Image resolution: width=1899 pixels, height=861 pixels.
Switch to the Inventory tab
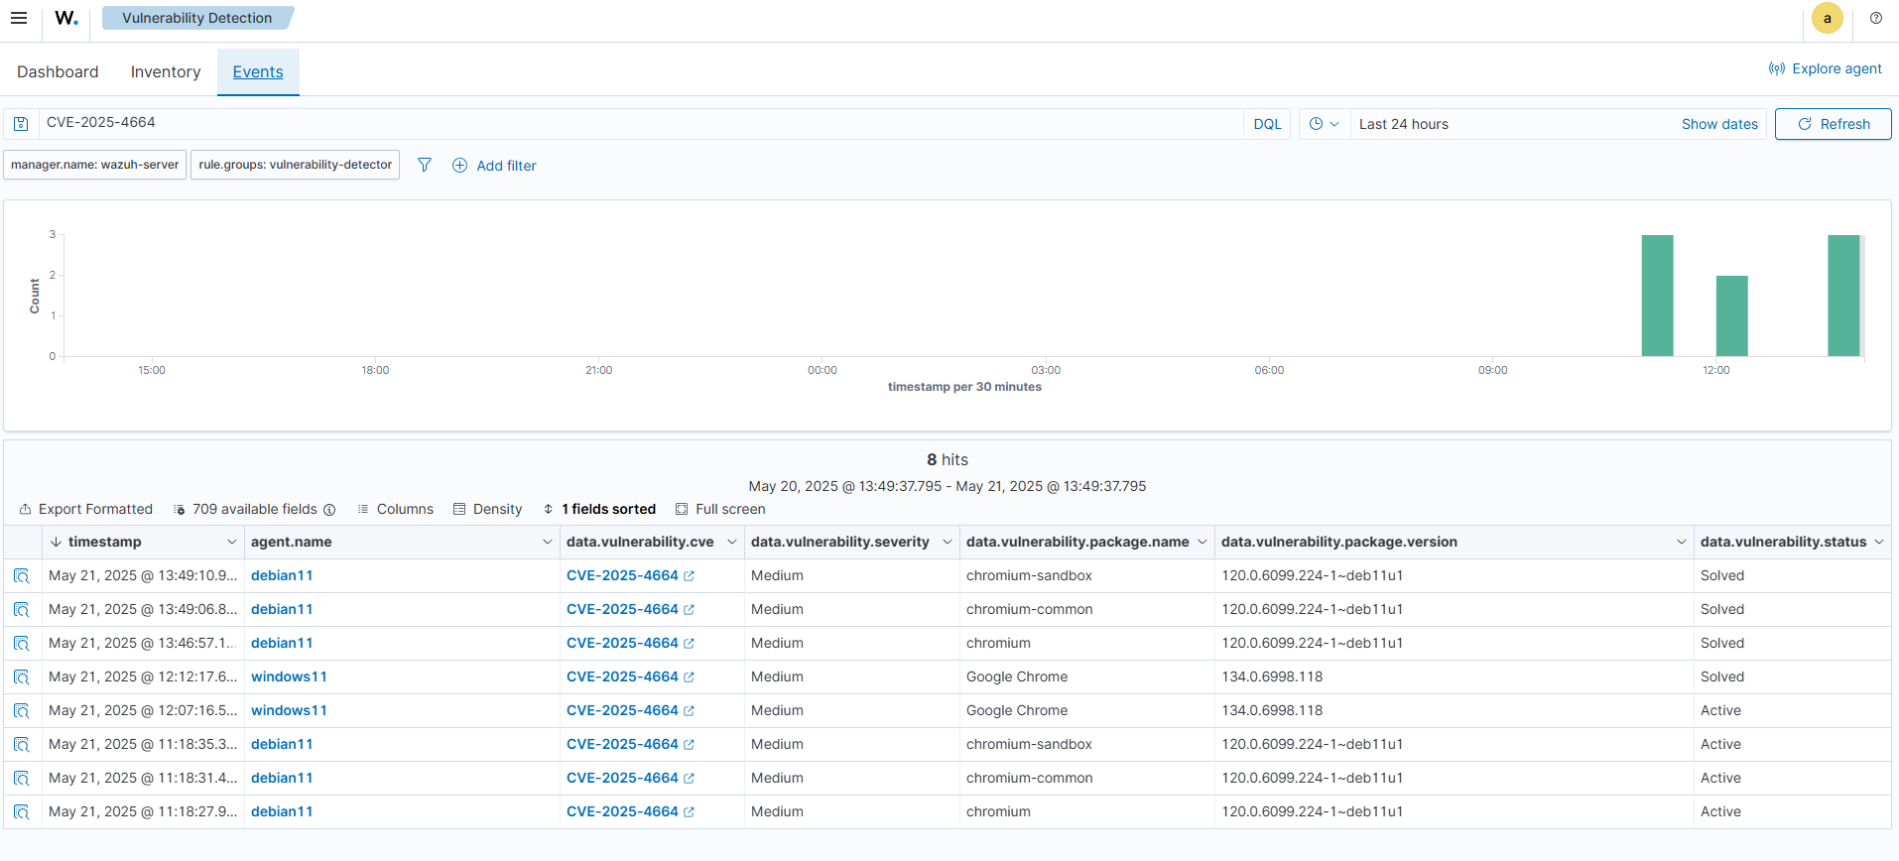point(166,71)
